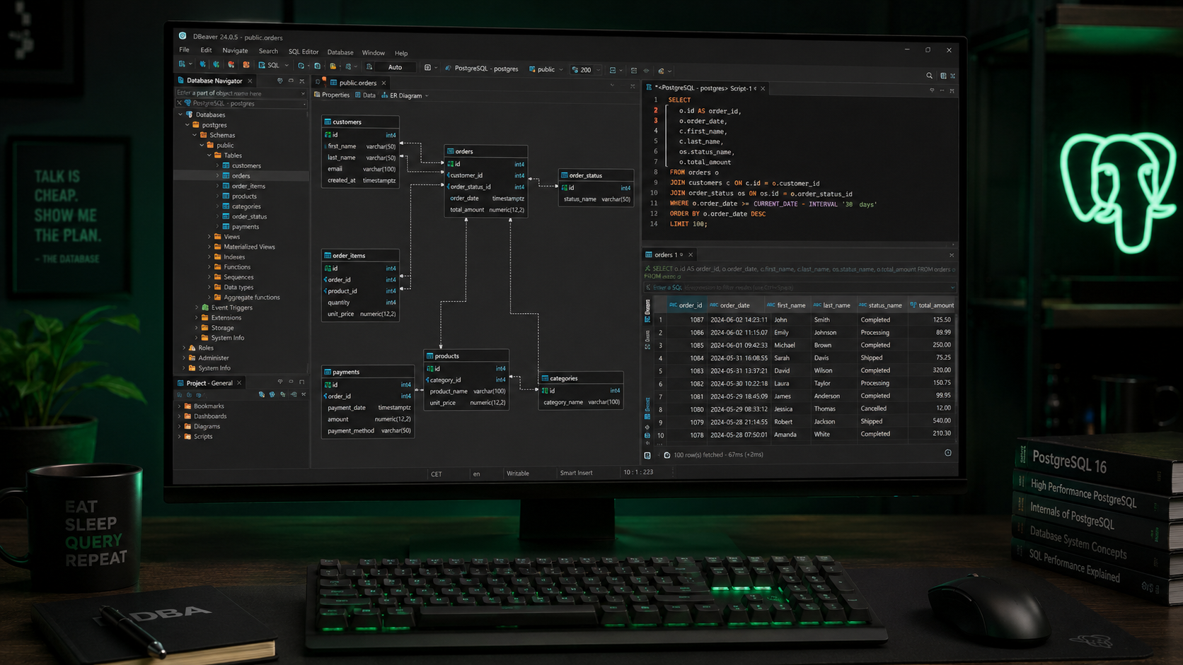1183x665 pixels.
Task: Click the navigator object name filter field
Action: coord(241,93)
